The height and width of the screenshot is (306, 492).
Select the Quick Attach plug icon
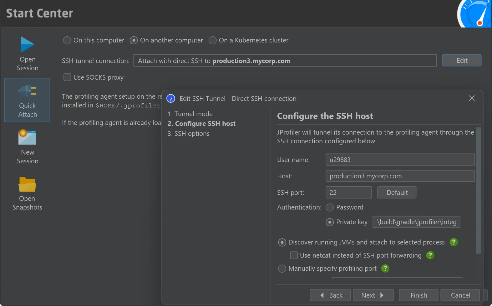tap(27, 91)
